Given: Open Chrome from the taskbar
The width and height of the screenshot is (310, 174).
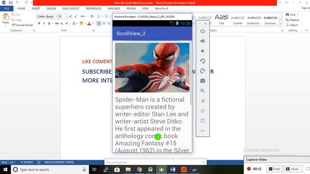Looking at the screenshot, I should point(139,170).
